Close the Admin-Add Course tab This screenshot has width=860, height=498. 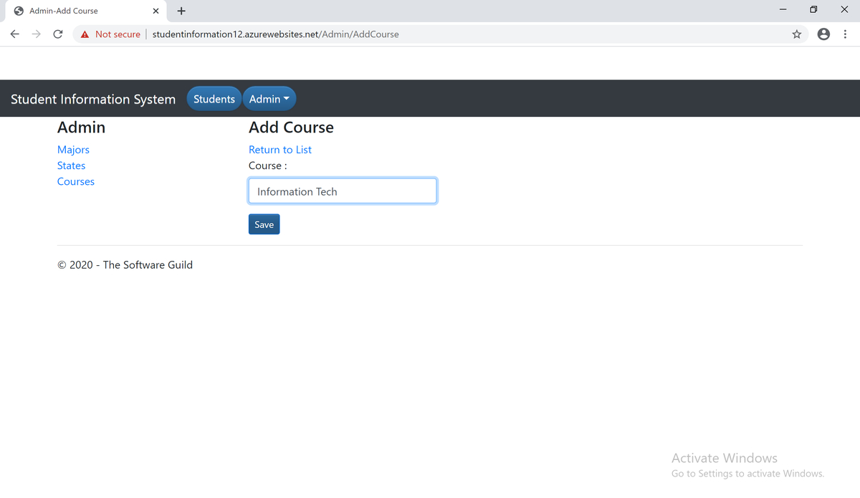pyautogui.click(x=156, y=11)
